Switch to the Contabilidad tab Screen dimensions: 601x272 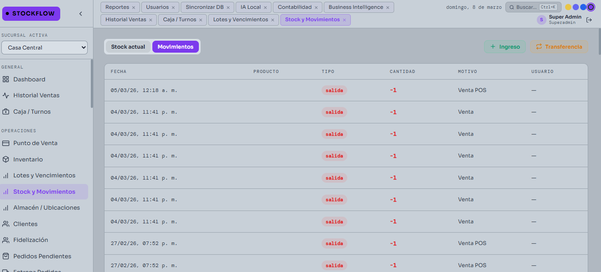(x=295, y=7)
